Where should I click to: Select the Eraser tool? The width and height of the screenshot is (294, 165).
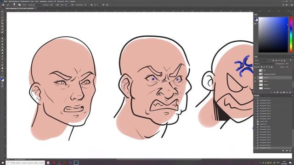click(x=2, y=44)
